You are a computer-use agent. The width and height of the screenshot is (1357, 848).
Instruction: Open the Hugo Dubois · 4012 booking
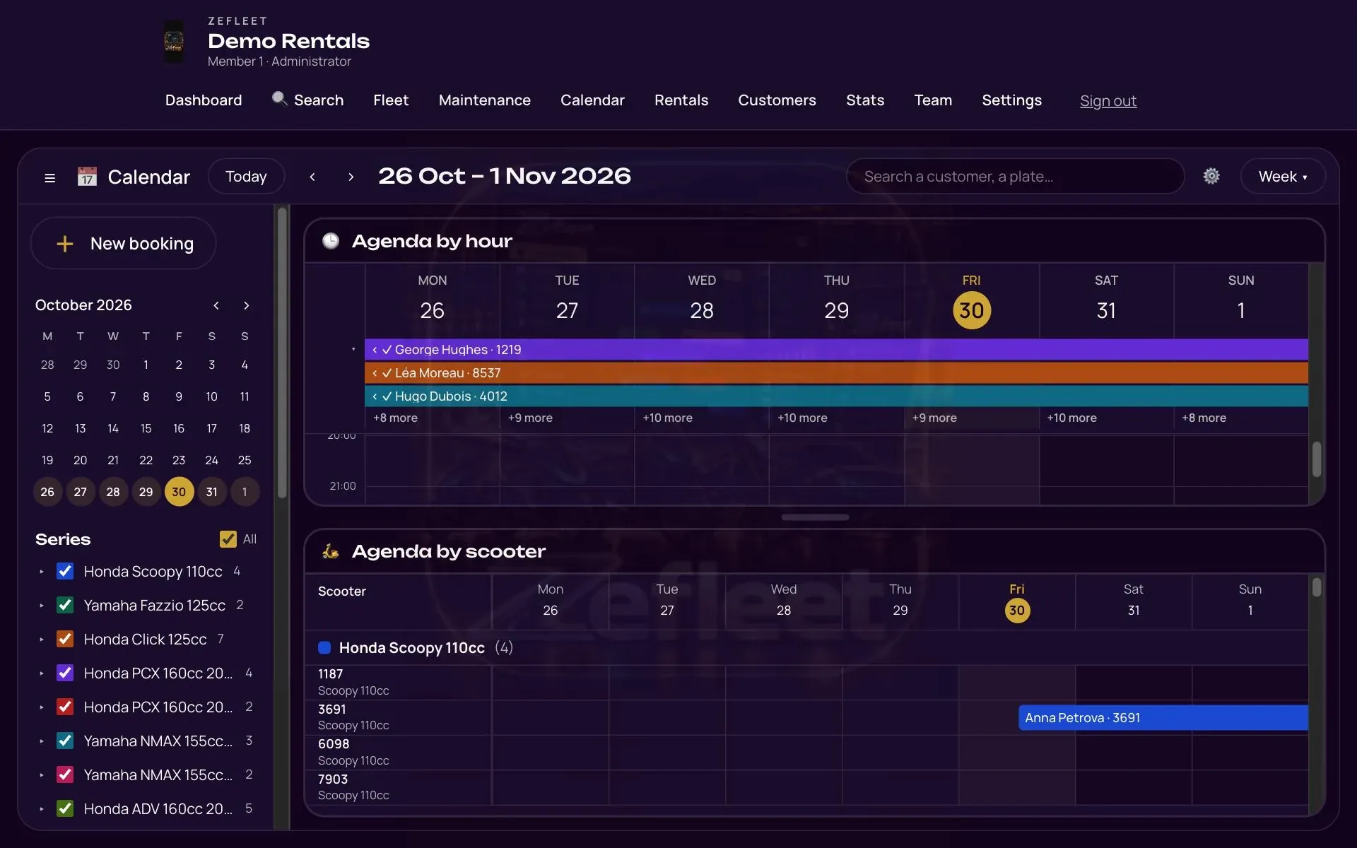coord(836,396)
